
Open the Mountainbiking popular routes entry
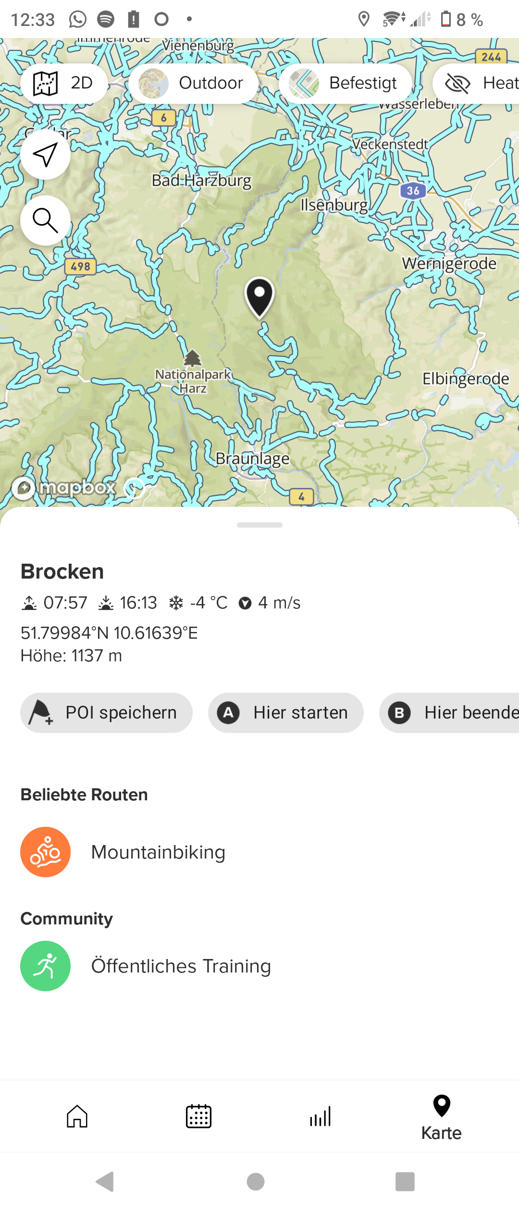pyautogui.click(x=158, y=852)
